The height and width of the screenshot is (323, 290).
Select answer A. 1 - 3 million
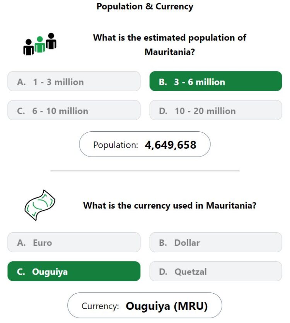click(x=74, y=81)
